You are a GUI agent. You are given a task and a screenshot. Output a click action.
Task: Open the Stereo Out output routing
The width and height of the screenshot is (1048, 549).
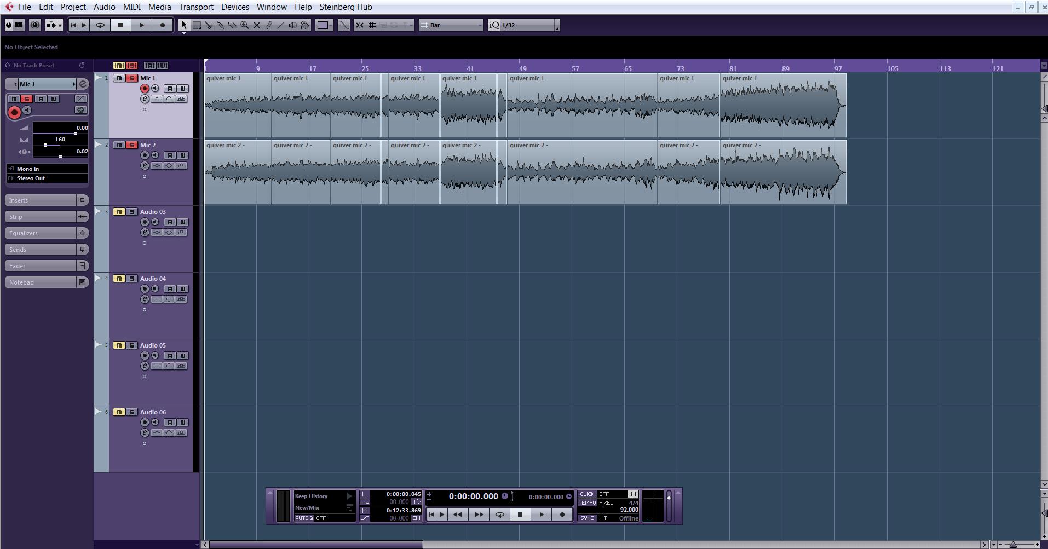pos(48,178)
